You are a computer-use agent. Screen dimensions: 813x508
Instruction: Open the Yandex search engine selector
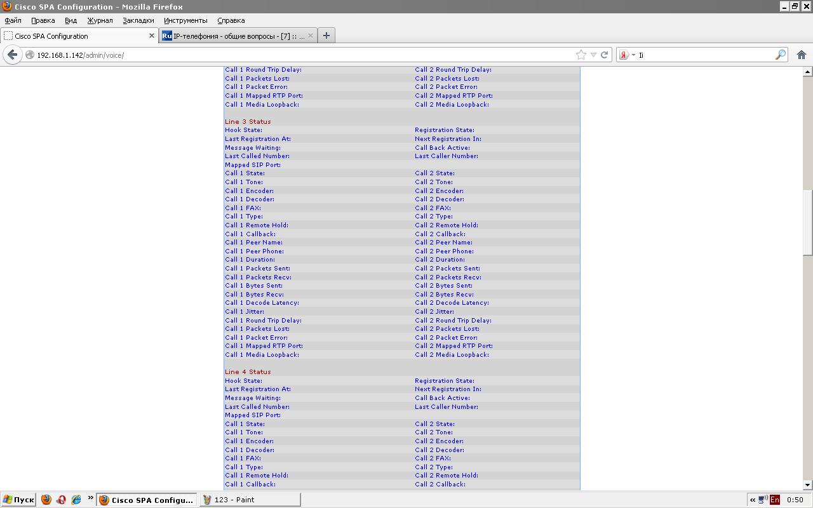[628, 55]
